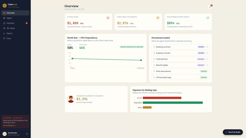Click the PMS reservations document icon
This screenshot has height=138, width=246.
click(154, 71)
